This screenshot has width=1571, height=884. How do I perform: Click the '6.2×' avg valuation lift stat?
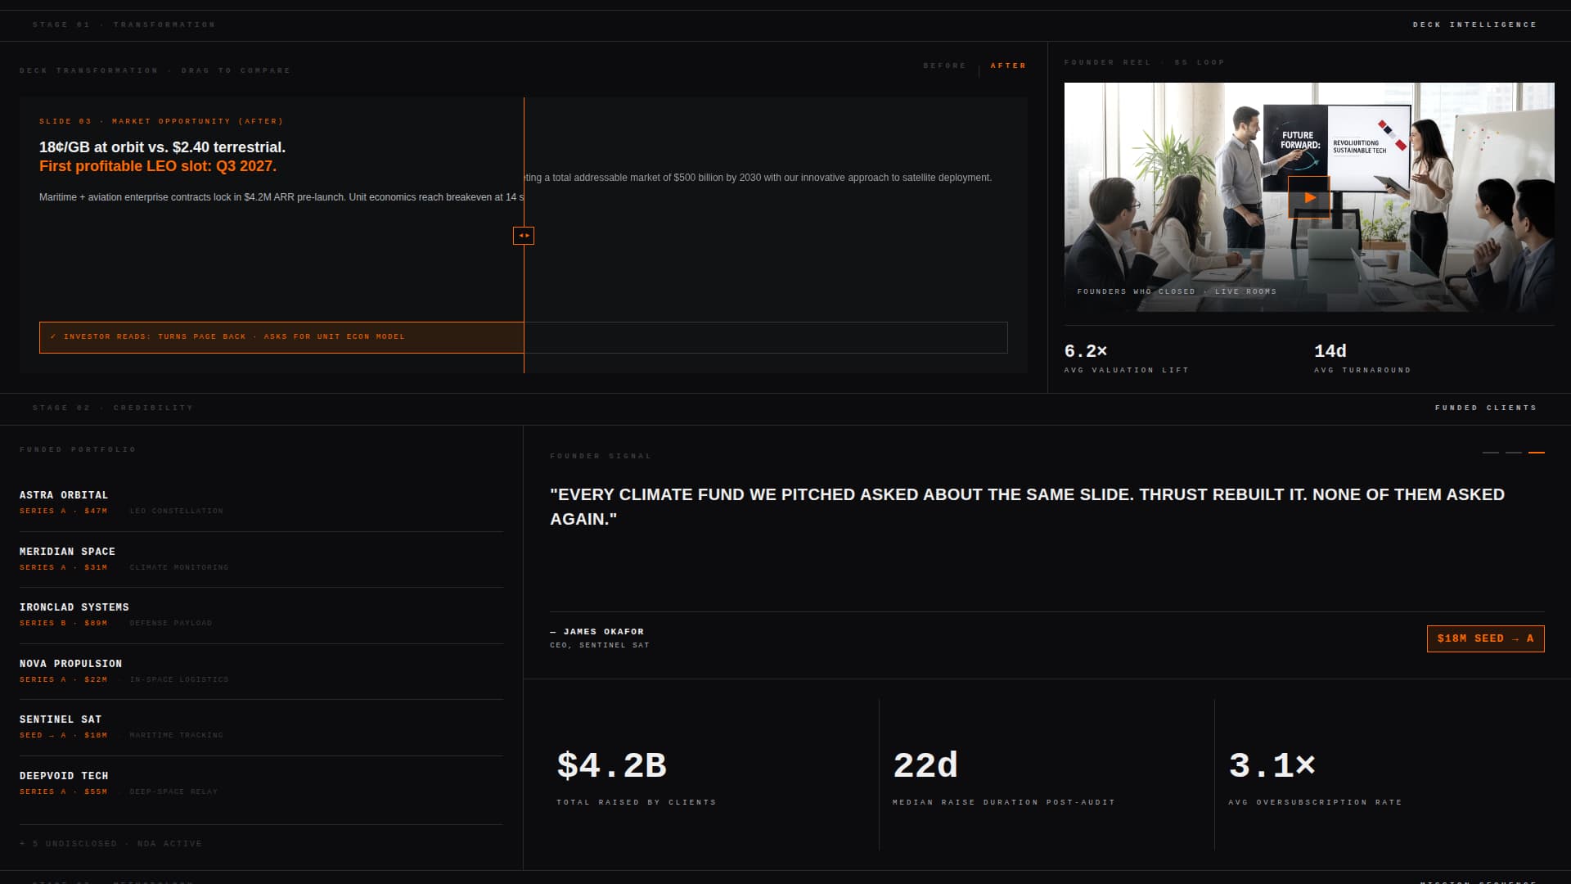tap(1086, 351)
